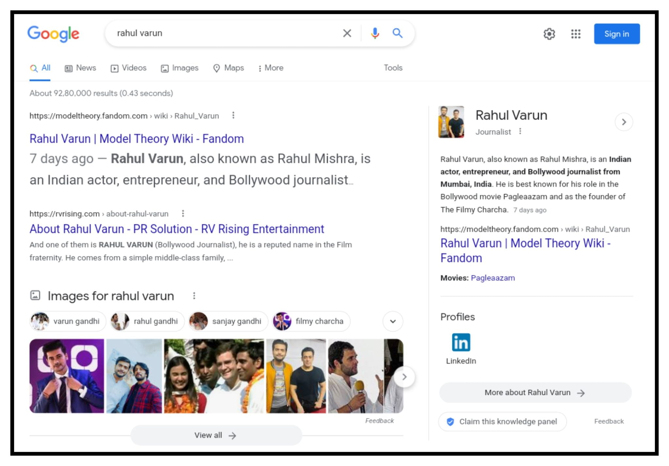Open Google settings gear icon
Image resolution: width=669 pixels, height=466 pixels.
pos(549,34)
